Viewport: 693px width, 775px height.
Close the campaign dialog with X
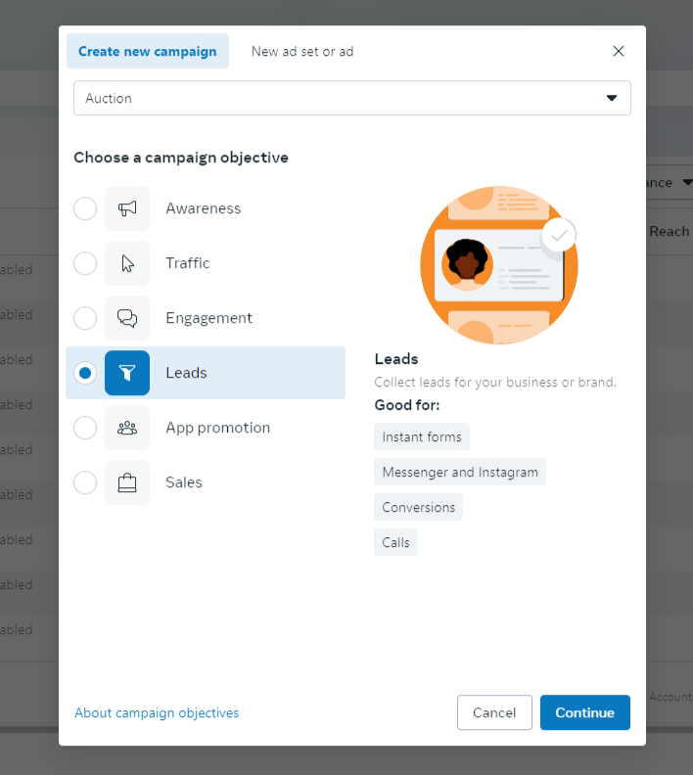tap(618, 51)
